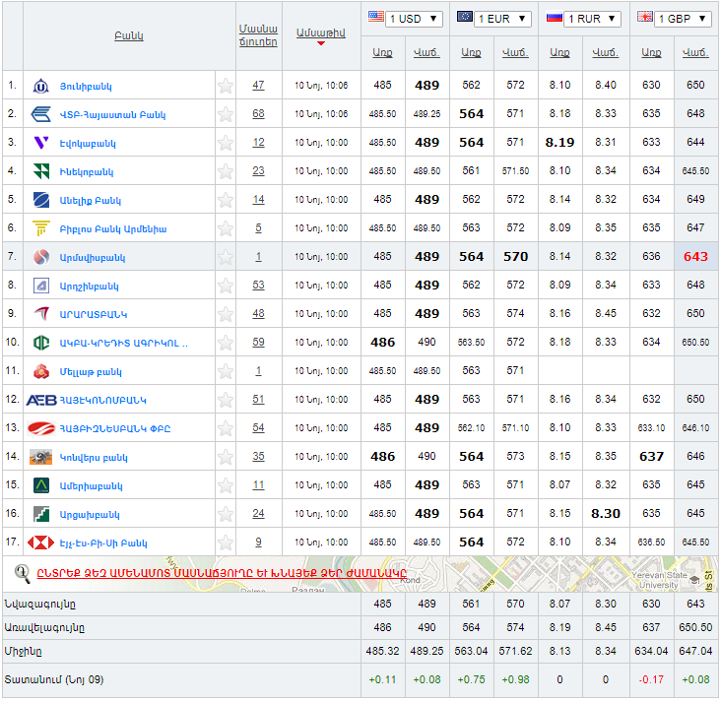Viewport: 721px width, 702px height.
Task: Click the Inecobank green logo icon
Action: coord(41,171)
